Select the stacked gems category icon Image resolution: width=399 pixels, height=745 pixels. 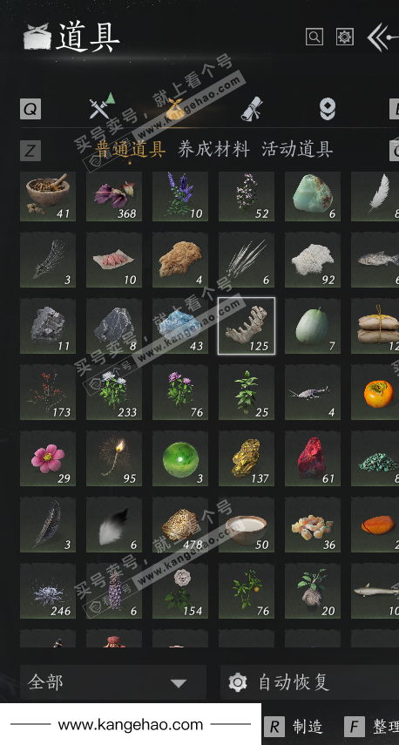[327, 109]
